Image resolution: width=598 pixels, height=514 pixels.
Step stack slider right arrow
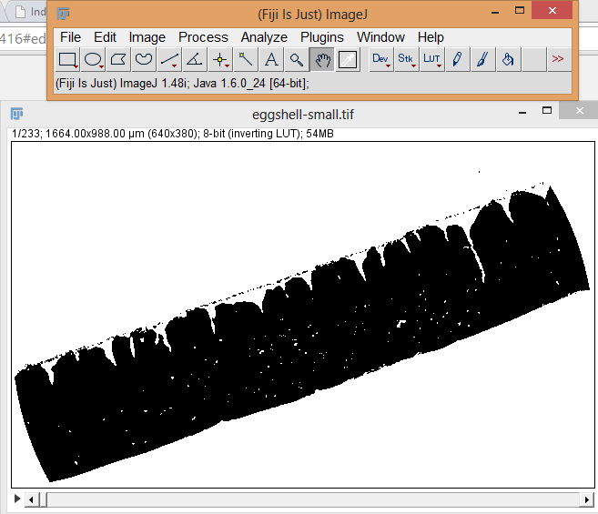pyautogui.click(x=586, y=499)
